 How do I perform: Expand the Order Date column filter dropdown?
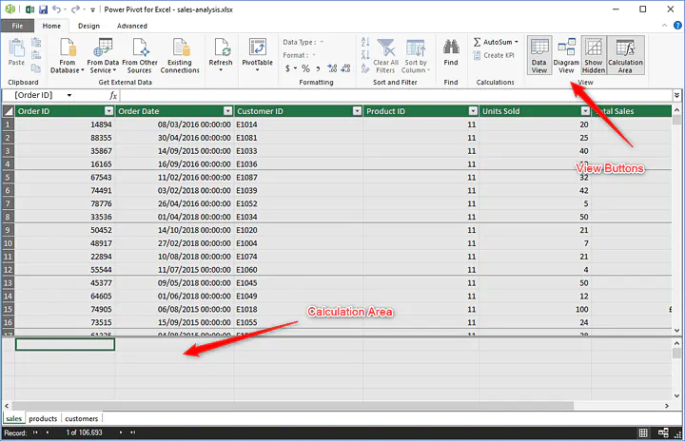(226, 111)
